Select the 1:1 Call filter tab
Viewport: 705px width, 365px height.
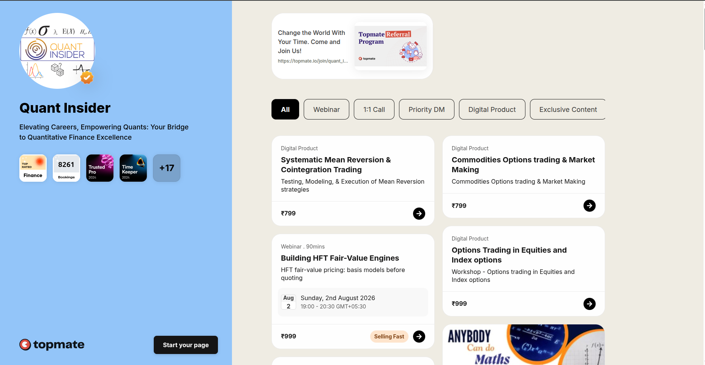(374, 109)
